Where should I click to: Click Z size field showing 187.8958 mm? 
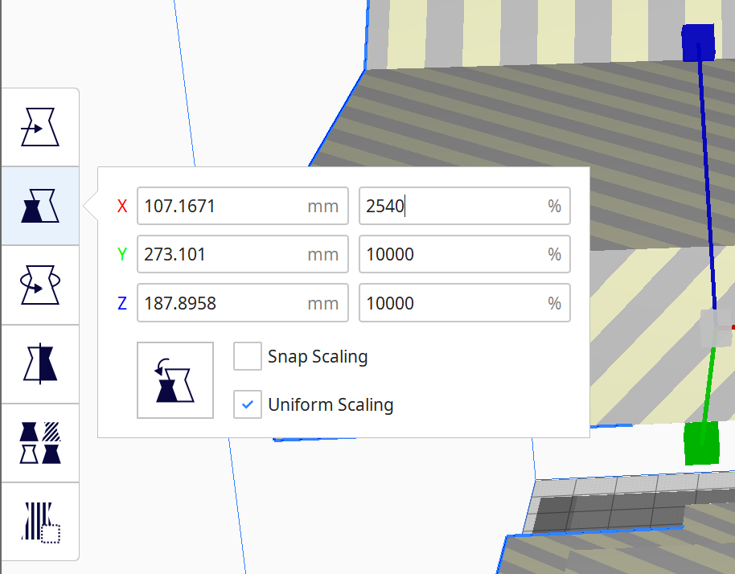pyautogui.click(x=243, y=303)
